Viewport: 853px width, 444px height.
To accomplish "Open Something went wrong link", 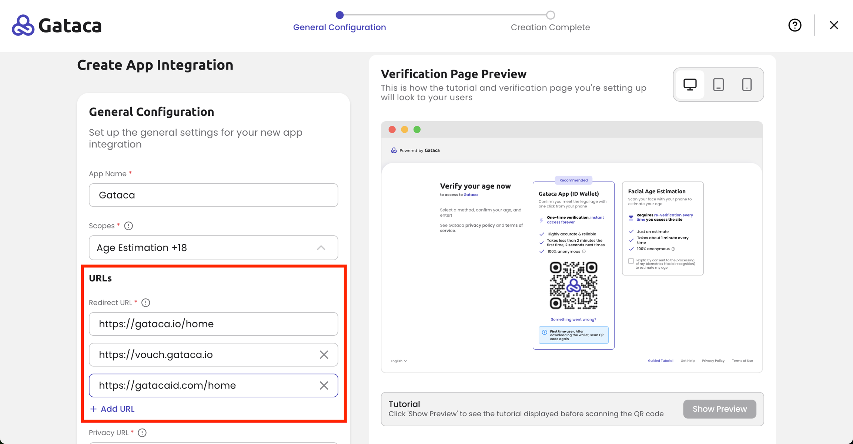I will click(573, 319).
